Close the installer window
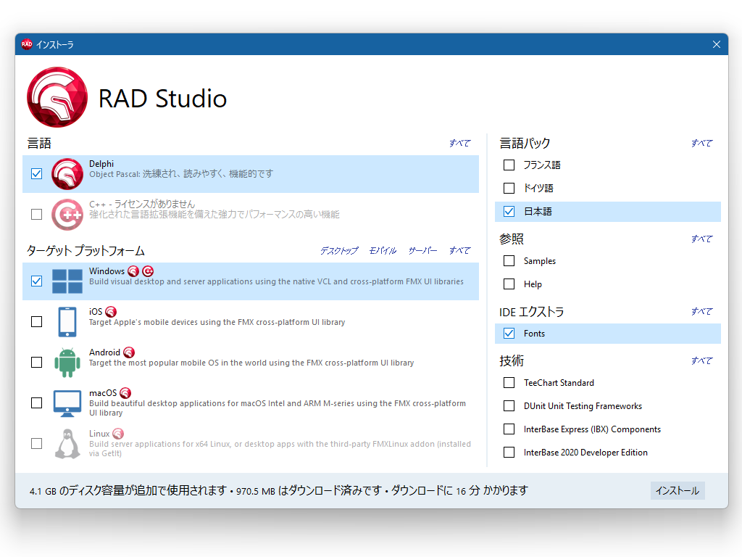The height and width of the screenshot is (557, 742). point(717,44)
